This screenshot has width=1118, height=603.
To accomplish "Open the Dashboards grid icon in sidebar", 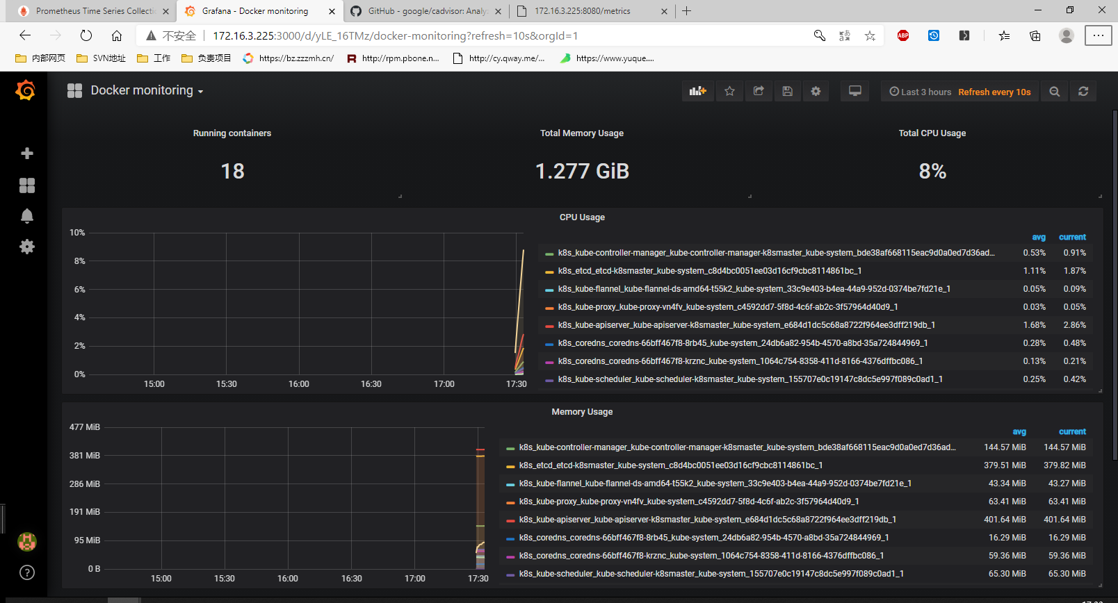I will [x=27, y=185].
